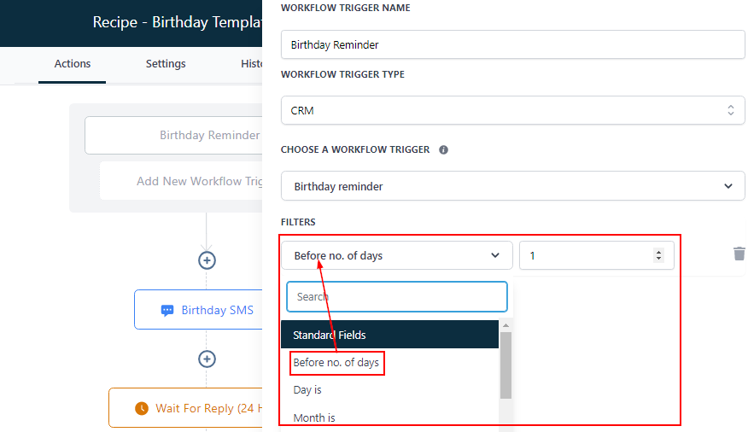Choose the 'Day is' filter option
The height and width of the screenshot is (432, 748).
(x=307, y=390)
